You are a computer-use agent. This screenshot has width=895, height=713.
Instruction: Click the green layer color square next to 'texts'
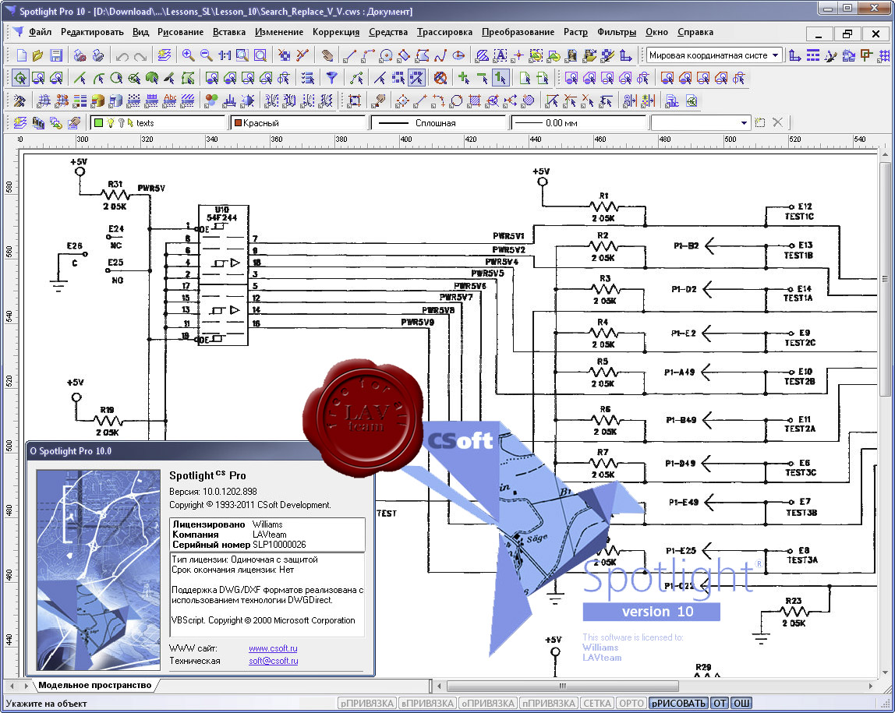click(99, 122)
